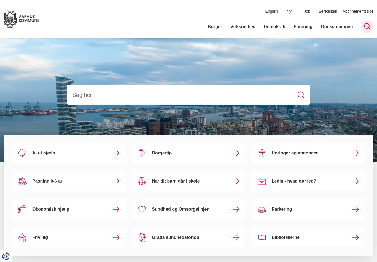Image resolution: width=377 pixels, height=262 pixels.
Task: Open search via header magnifier icon
Action: click(367, 26)
